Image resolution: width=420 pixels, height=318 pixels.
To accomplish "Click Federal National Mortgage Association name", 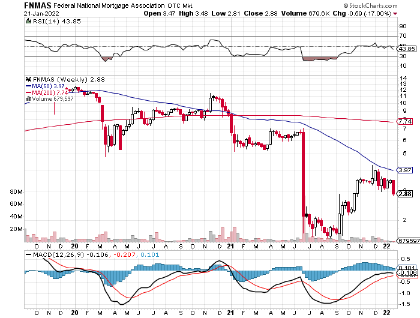I will 109,5.
